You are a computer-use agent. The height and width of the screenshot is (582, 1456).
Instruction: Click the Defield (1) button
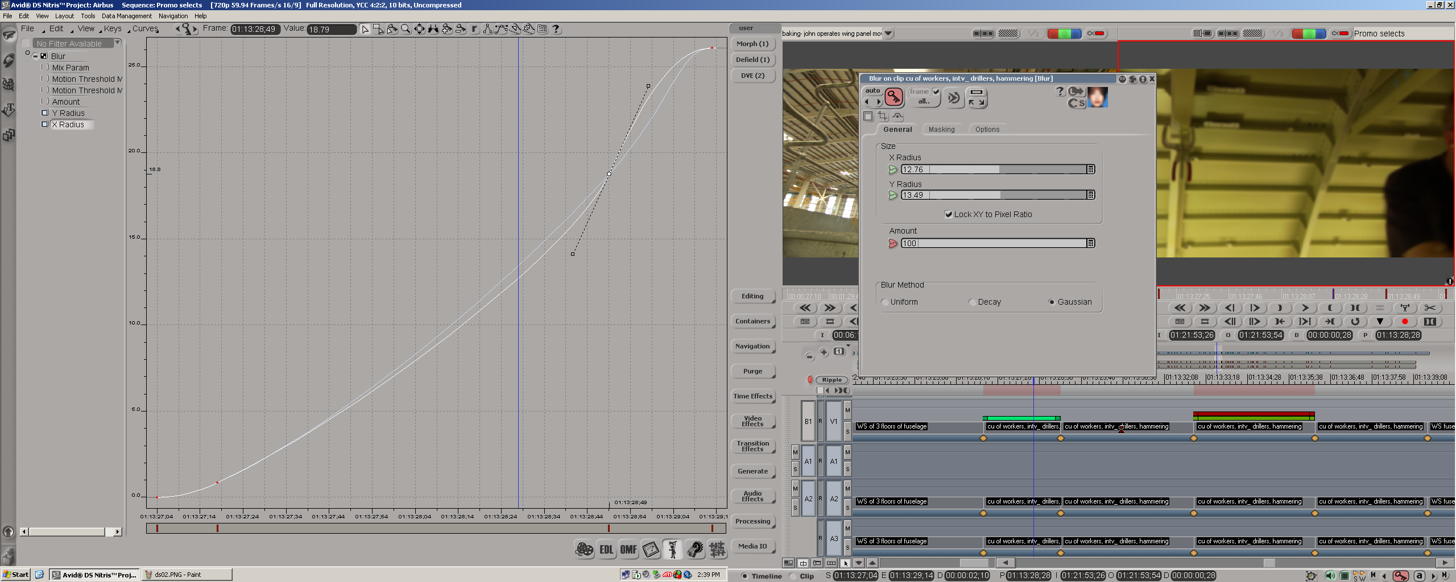click(752, 60)
